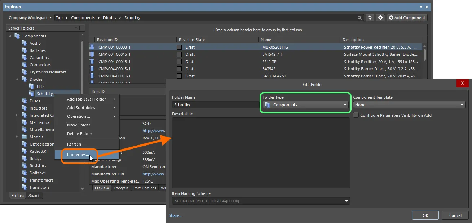Open the settings gear icon
Image resolution: width=472 pixels, height=223 pixels.
click(380, 18)
